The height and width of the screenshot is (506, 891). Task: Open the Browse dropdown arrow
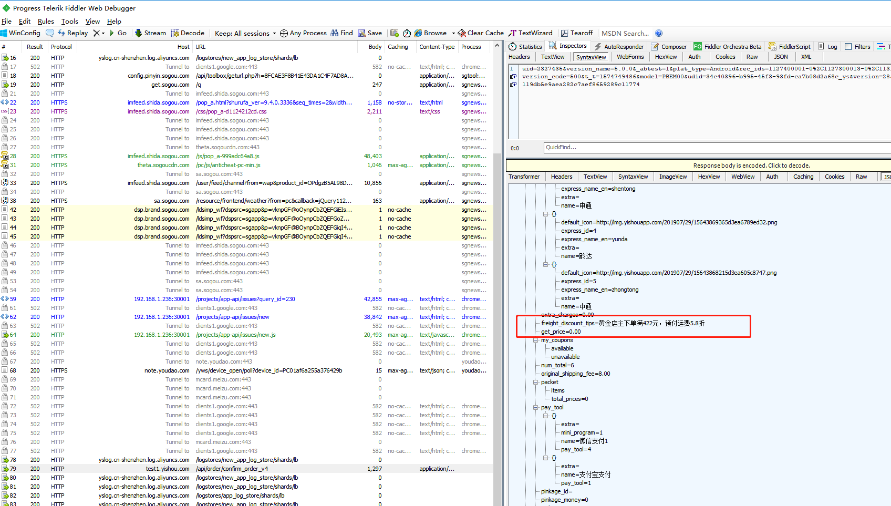[x=453, y=33]
